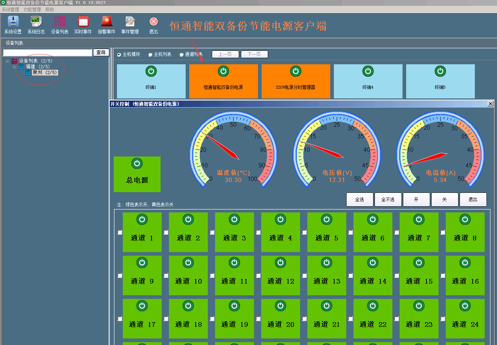Open the 帮助 menu
Screen dimensions: 497x345
click(49, 9)
